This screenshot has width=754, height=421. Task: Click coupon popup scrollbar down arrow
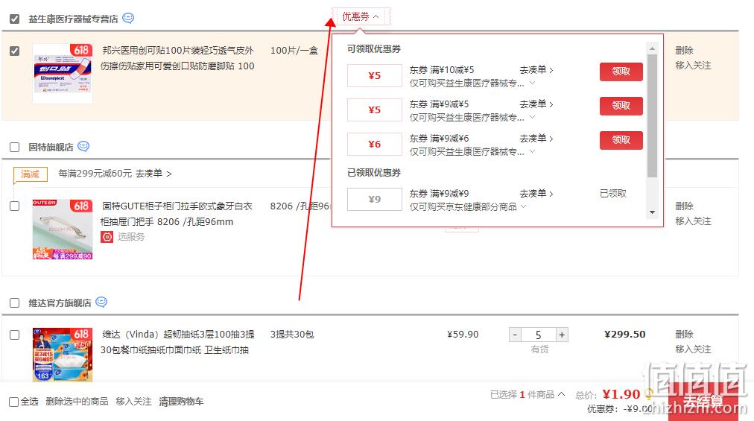[x=652, y=212]
